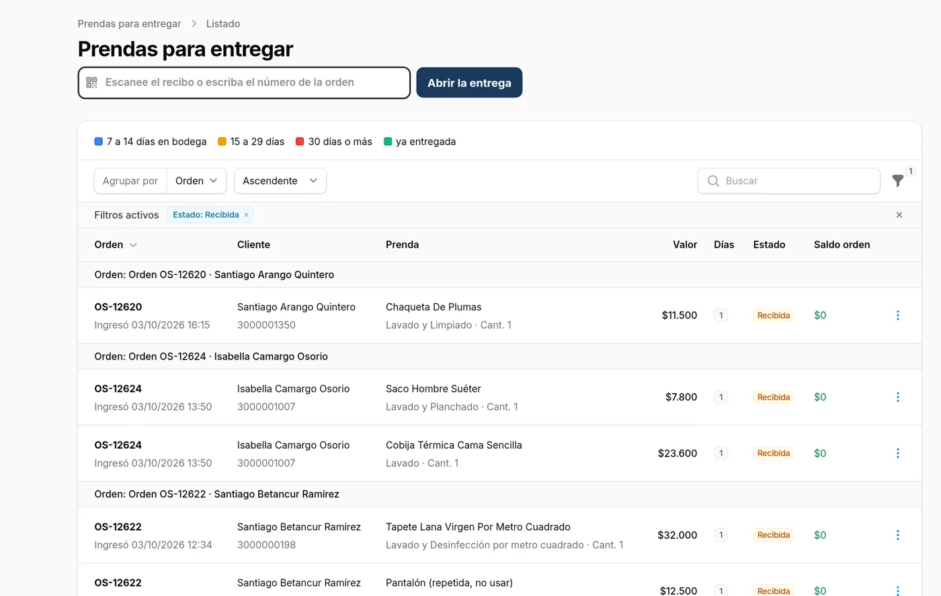This screenshot has width=941, height=596.
Task: Open the Orden grouping dropdown
Action: point(196,181)
